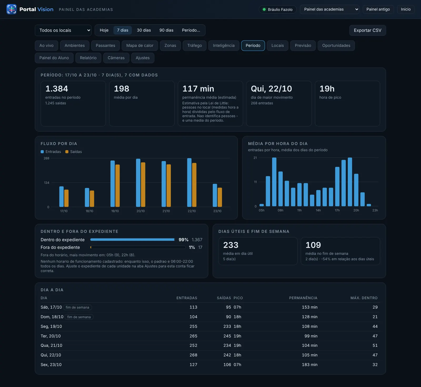Screen dimensions: 421x387
Task: Open the Previsão tab
Action: click(303, 46)
